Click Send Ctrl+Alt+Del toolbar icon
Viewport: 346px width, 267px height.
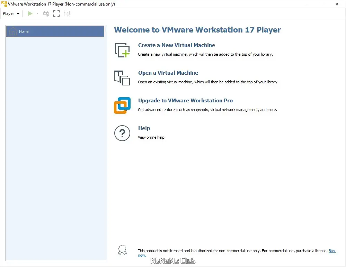pos(46,13)
